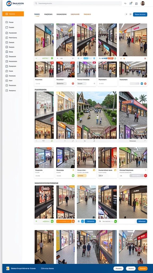The image size is (153, 273).
Task: Click the blue button beside the tabs
Action: [x=140, y=14]
